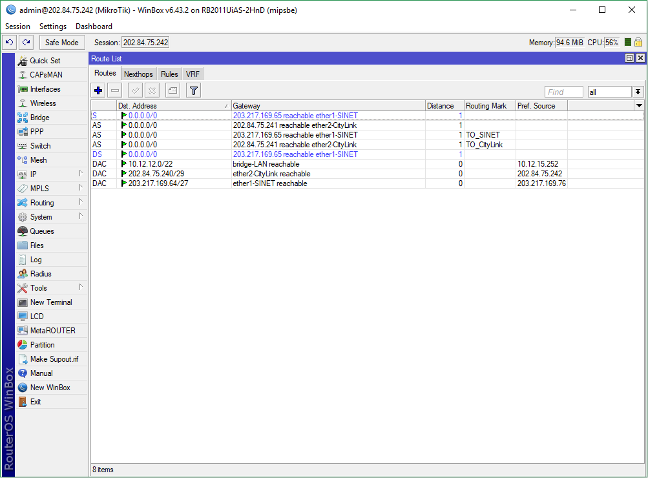This screenshot has height=478, width=648.
Task: Open Bridge in sidebar
Action: (x=52, y=118)
